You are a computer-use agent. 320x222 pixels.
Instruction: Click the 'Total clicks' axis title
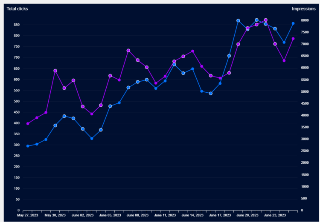coord(17,9)
